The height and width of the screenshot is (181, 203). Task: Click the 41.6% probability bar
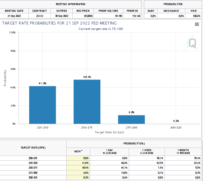[42, 105]
